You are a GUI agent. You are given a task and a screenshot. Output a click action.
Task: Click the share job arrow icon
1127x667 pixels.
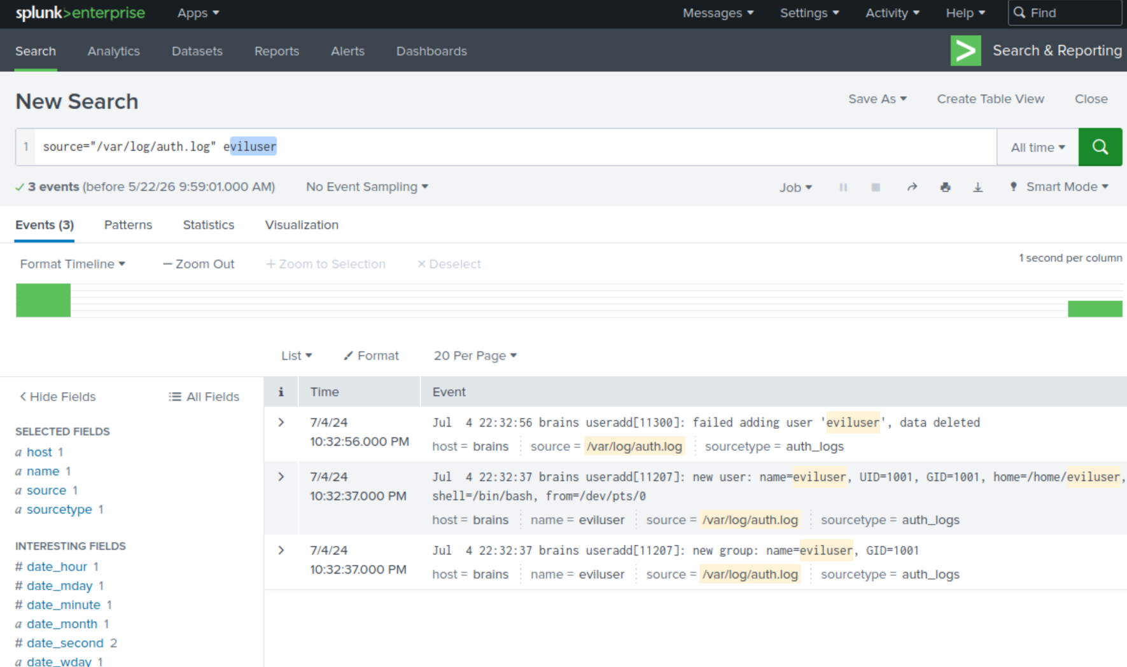pos(912,187)
